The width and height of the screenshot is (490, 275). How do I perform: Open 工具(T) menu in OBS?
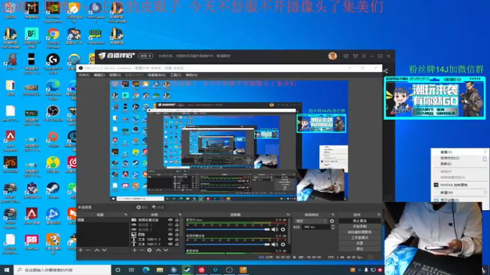175,75
